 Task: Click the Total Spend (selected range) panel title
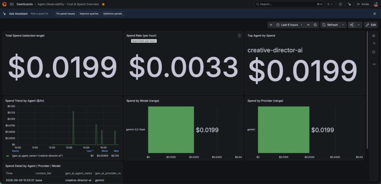pyautogui.click(x=25, y=35)
